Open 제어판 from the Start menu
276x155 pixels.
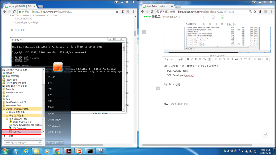[x=50, y=114]
